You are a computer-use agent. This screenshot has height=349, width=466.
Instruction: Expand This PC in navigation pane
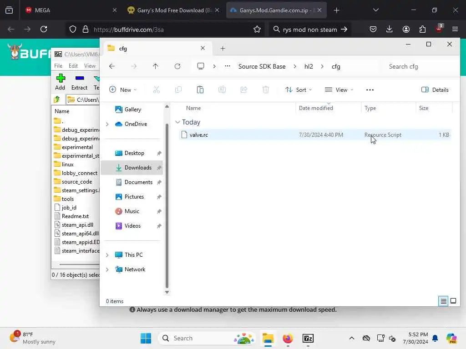click(x=107, y=255)
